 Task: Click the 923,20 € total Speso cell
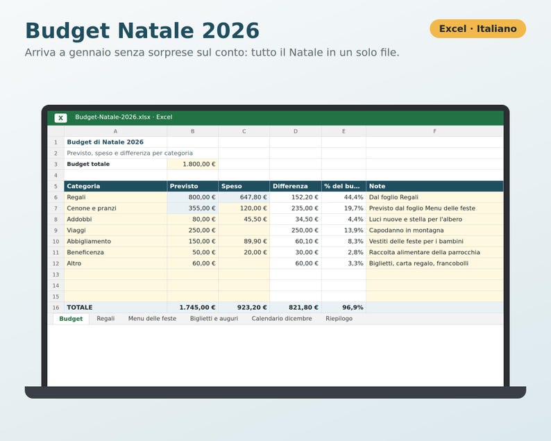tap(244, 308)
